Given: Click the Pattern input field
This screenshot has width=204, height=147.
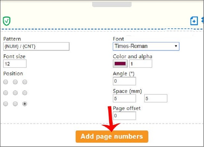Looking at the screenshot, I should click(x=36, y=46).
